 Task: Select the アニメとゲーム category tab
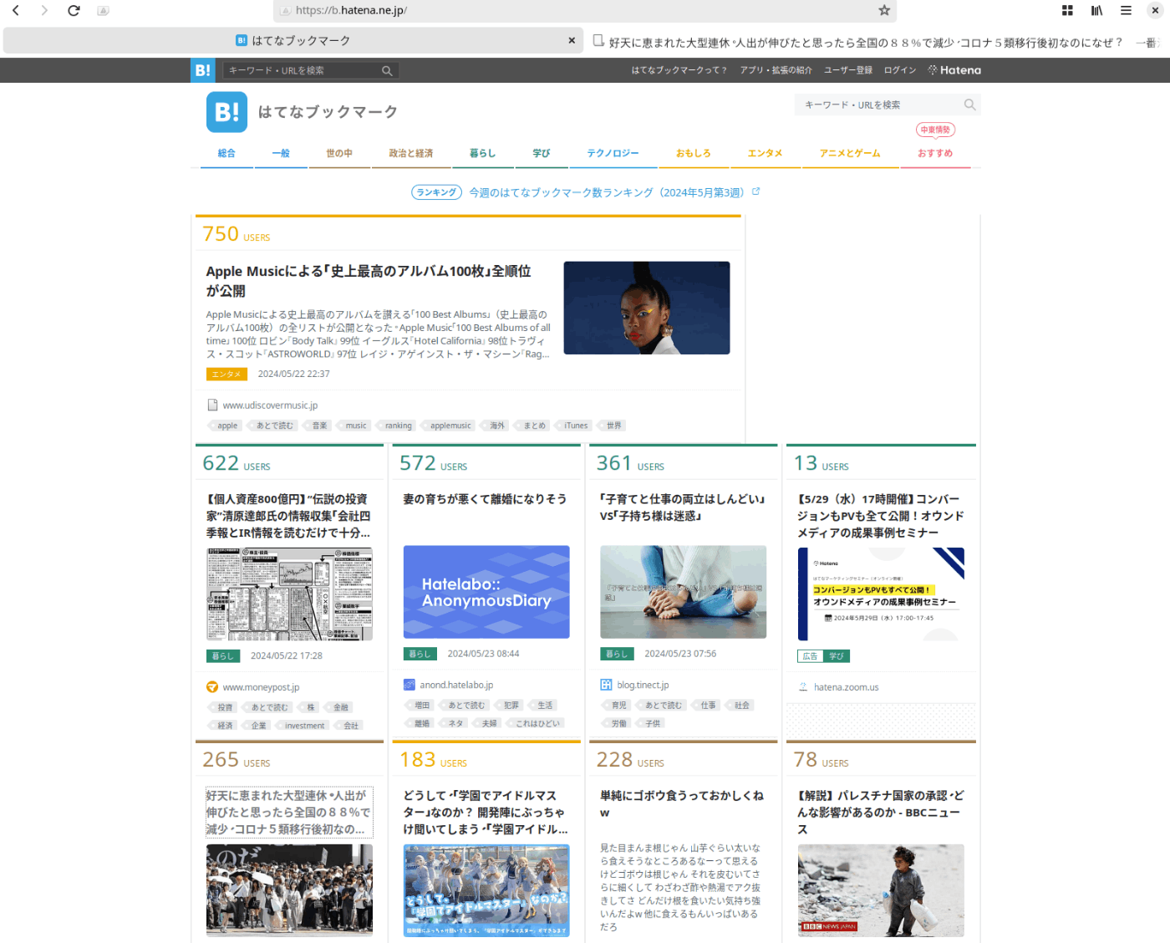(x=850, y=153)
